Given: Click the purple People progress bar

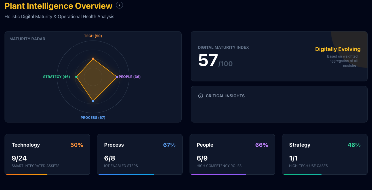Looking at the screenshot, I should [218, 174].
